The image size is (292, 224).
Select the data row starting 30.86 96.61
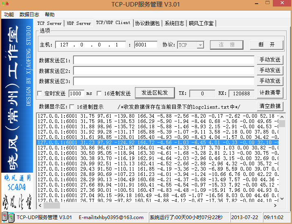157,148
